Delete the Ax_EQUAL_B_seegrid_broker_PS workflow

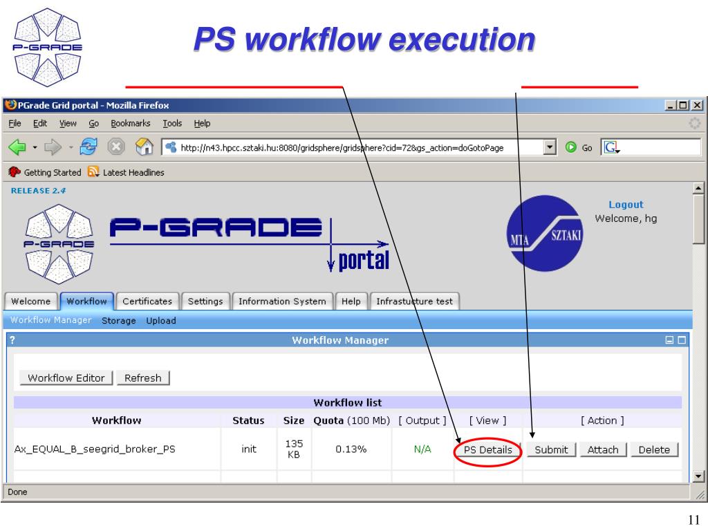[654, 449]
